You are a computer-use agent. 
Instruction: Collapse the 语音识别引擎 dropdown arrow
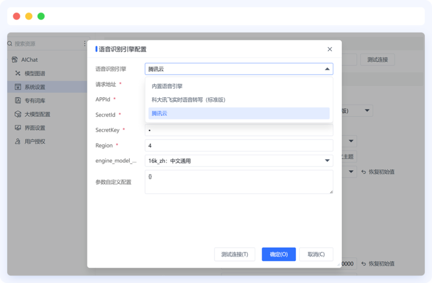[327, 70]
